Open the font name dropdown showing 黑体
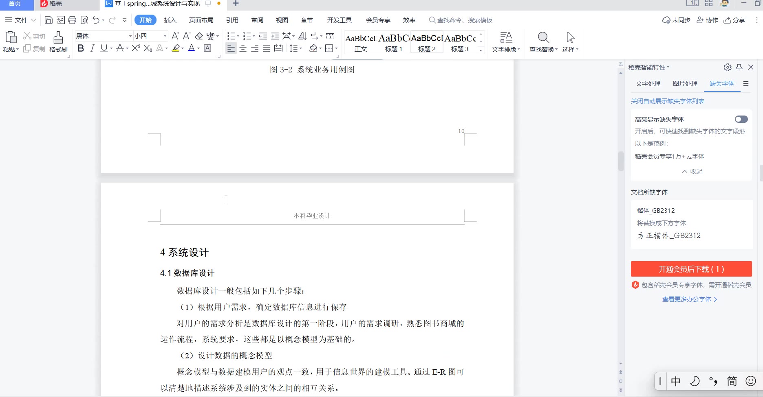 click(130, 36)
